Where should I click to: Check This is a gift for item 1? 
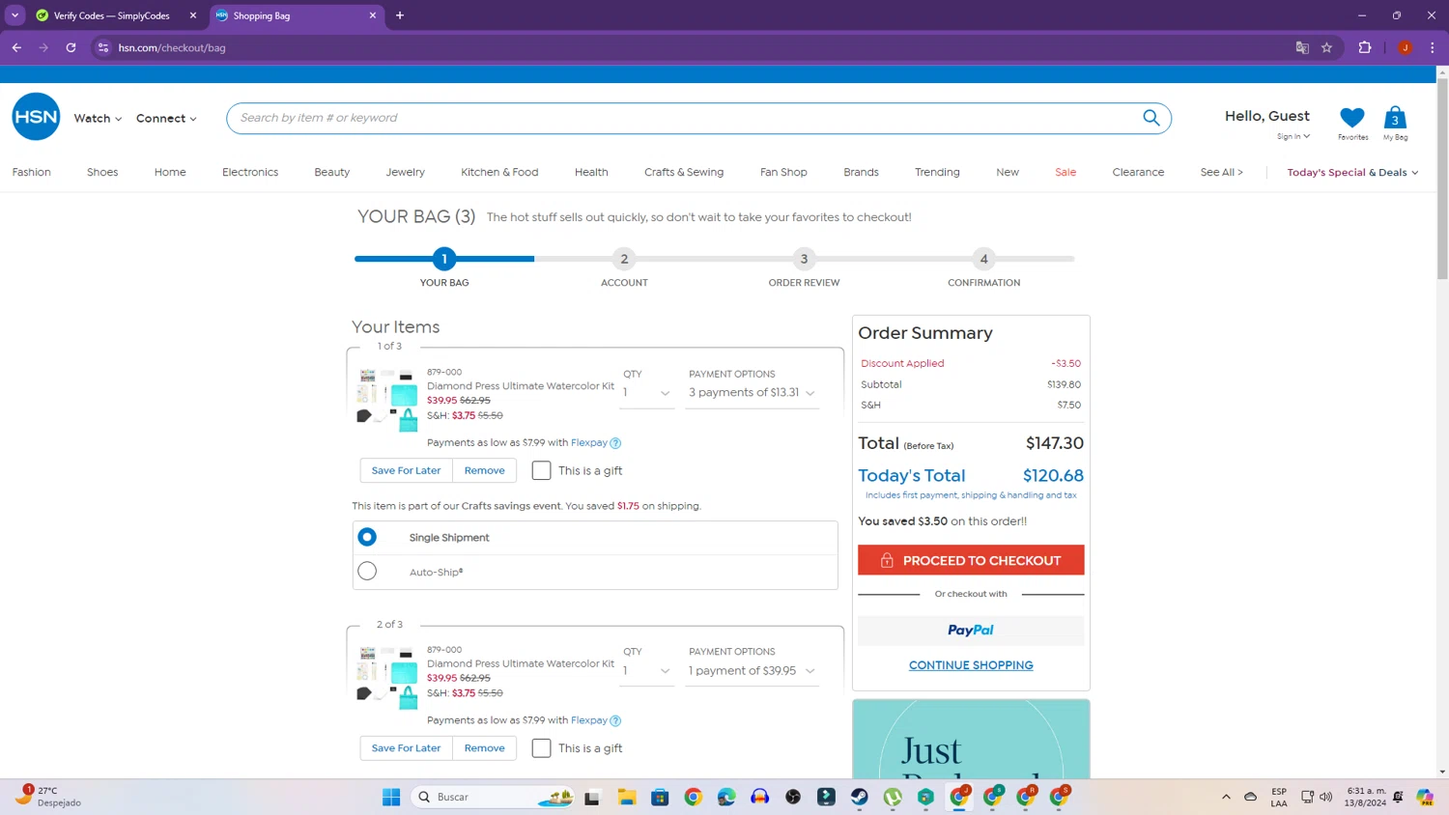point(541,470)
